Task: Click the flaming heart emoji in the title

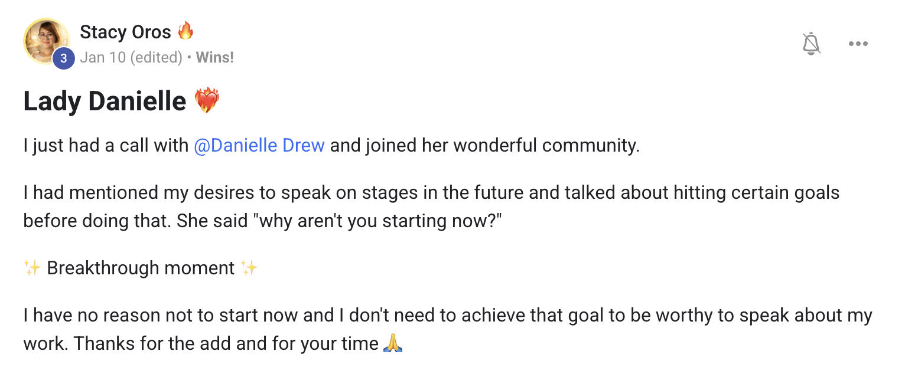Action: point(207,101)
